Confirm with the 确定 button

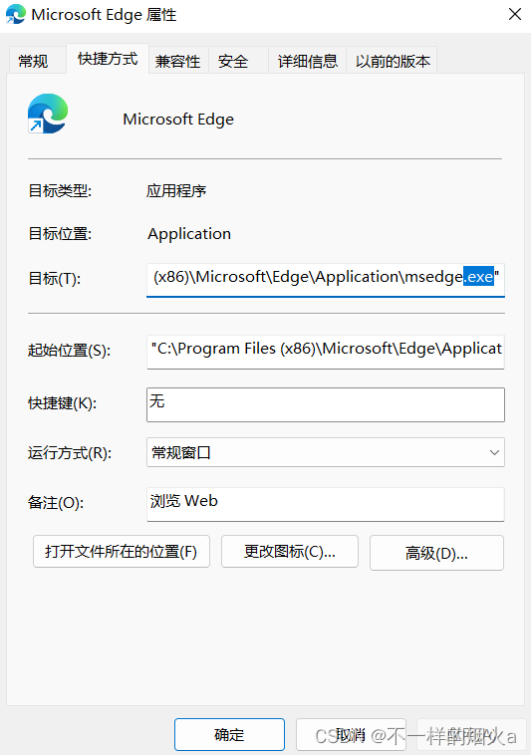[229, 735]
